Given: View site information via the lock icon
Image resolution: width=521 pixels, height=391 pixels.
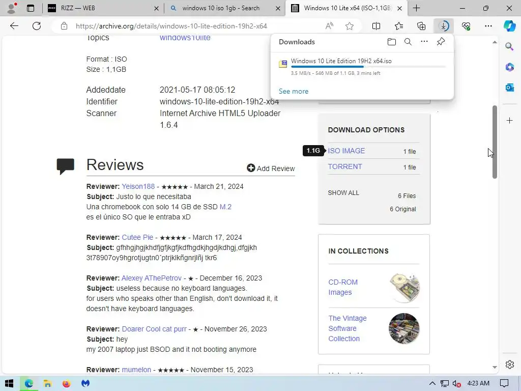Looking at the screenshot, I should [x=64, y=26].
